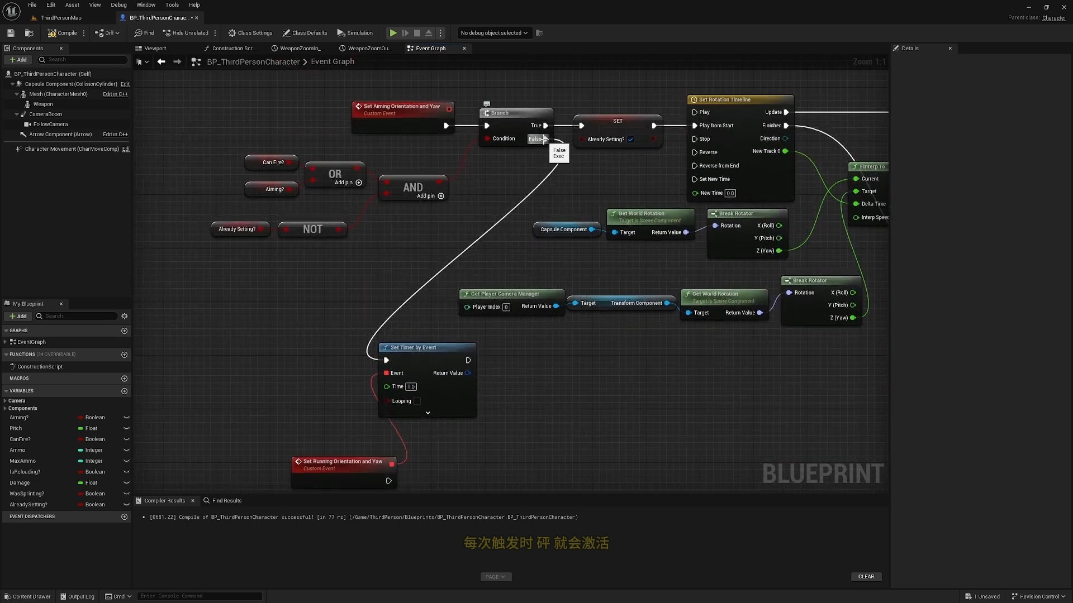This screenshot has height=603, width=1073.
Task: Select FollowCamera component
Action: 50,125
